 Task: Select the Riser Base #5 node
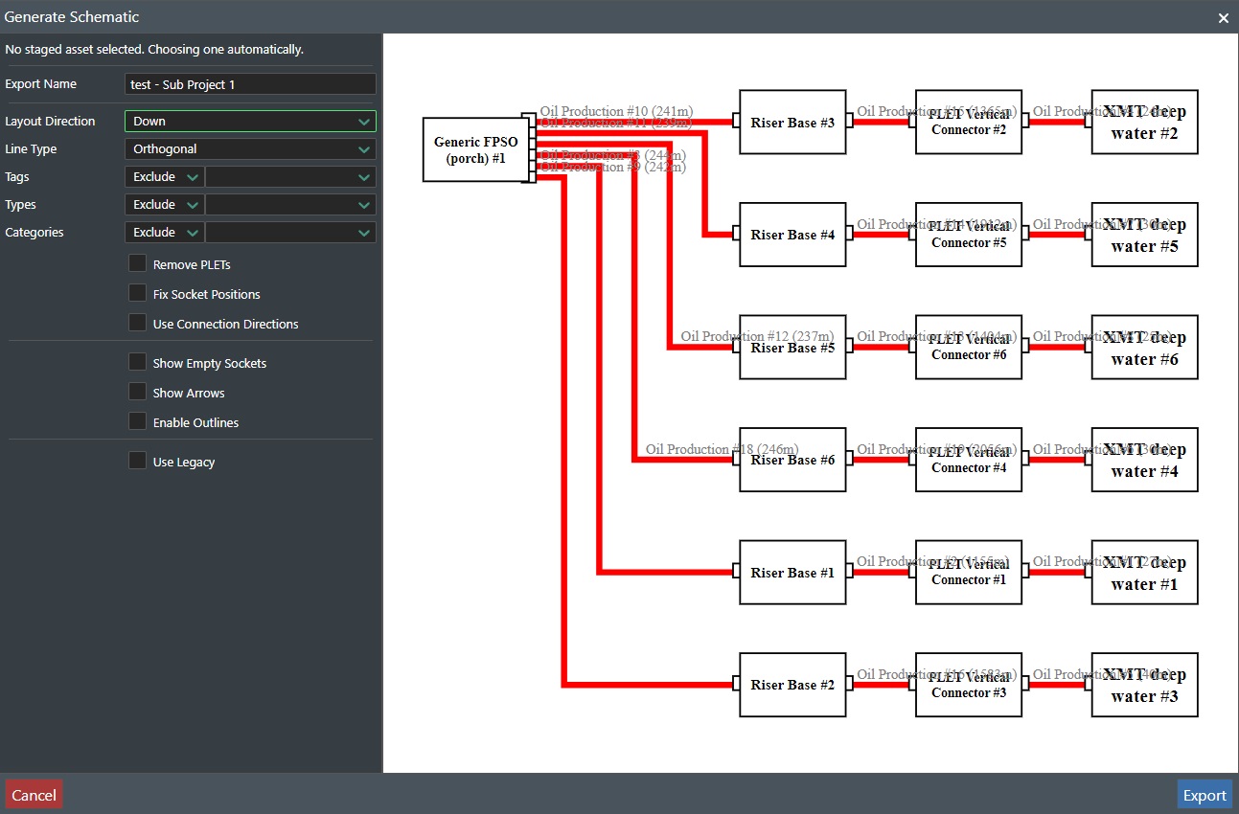pos(792,348)
